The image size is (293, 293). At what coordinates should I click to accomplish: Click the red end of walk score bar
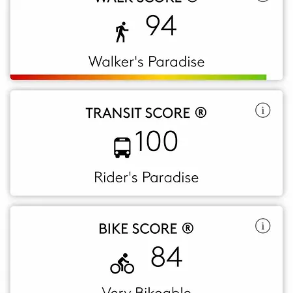18,77
